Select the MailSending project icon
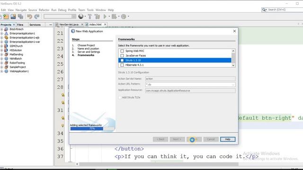The width and height of the screenshot is (303, 170). 6,55
